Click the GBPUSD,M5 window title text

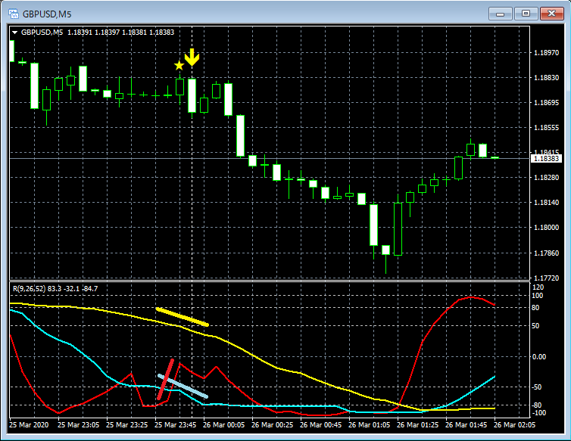pos(47,14)
